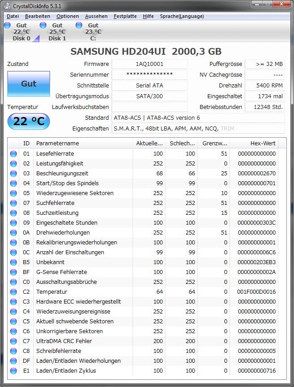Click the Gut health status button
Image resolution: width=294 pixels, height=387 pixels.
click(29, 84)
